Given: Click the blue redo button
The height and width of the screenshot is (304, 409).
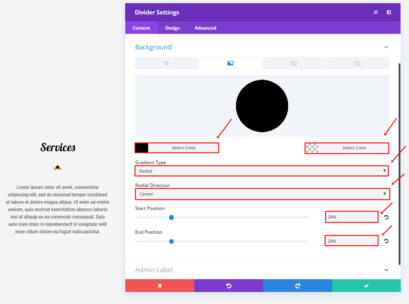Looking at the screenshot, I should click(x=297, y=286).
